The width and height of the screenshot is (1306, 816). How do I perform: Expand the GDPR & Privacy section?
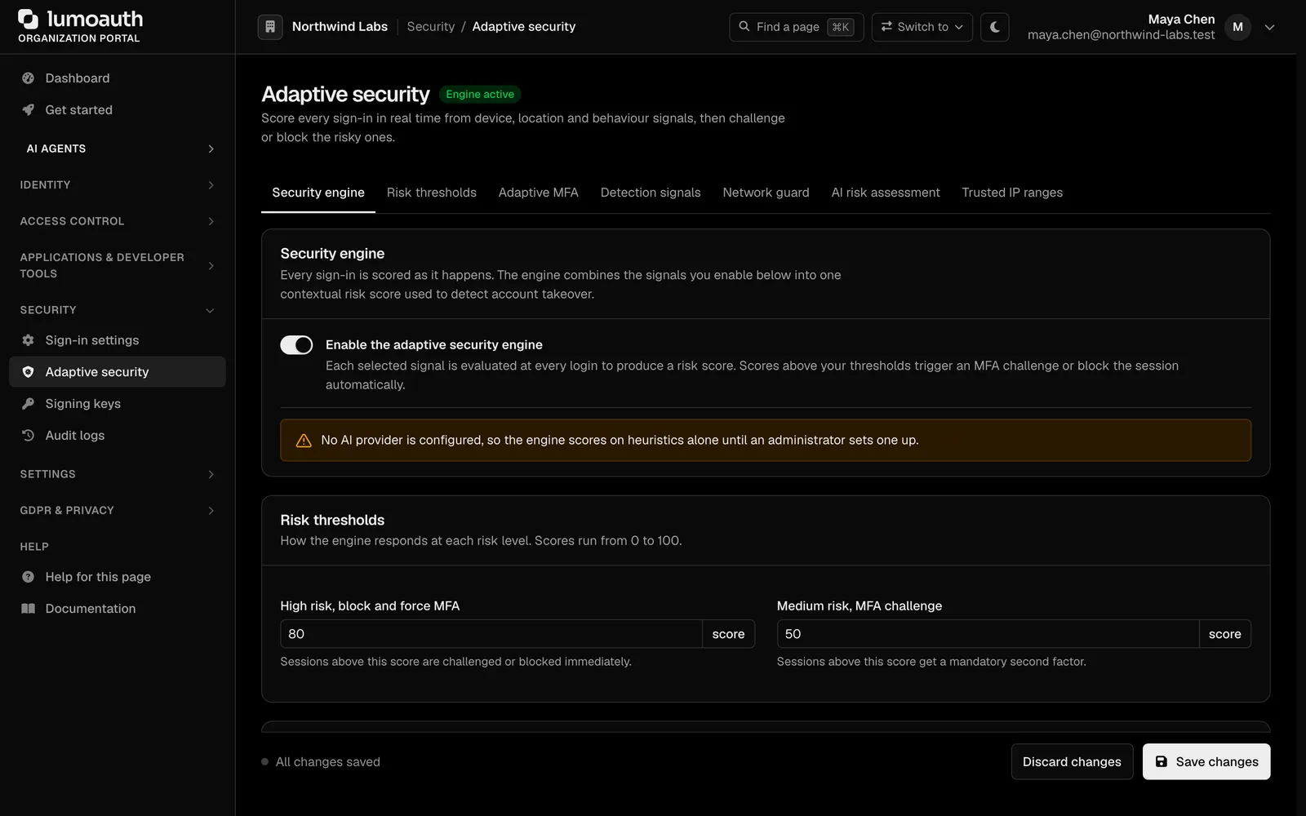(118, 511)
